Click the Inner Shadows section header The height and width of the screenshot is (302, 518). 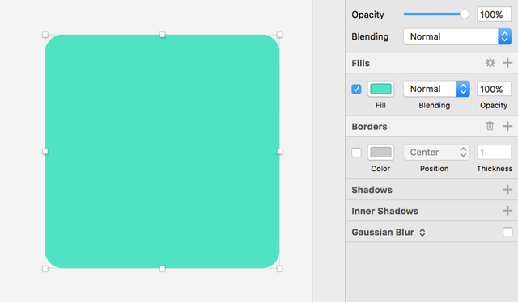(x=385, y=211)
